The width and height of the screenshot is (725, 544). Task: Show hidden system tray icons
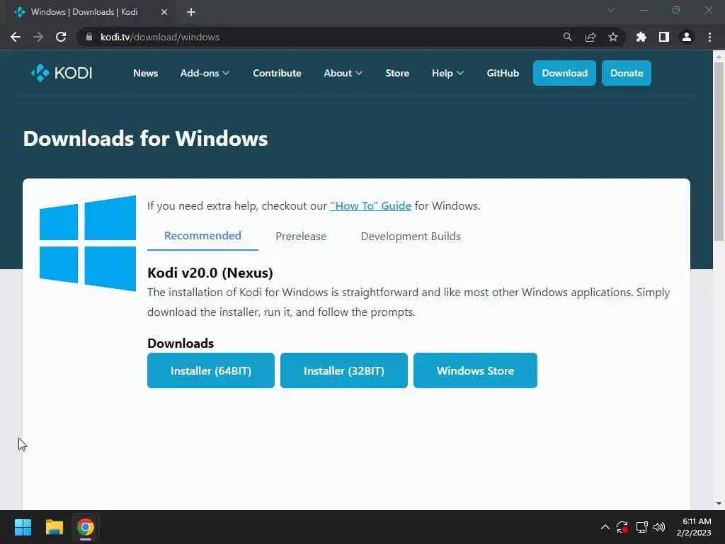(x=605, y=527)
